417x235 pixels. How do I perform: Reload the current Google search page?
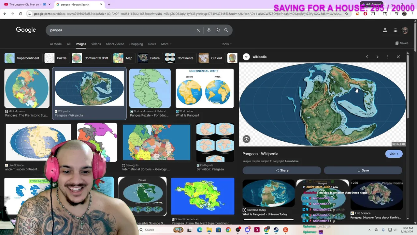tap(20, 14)
